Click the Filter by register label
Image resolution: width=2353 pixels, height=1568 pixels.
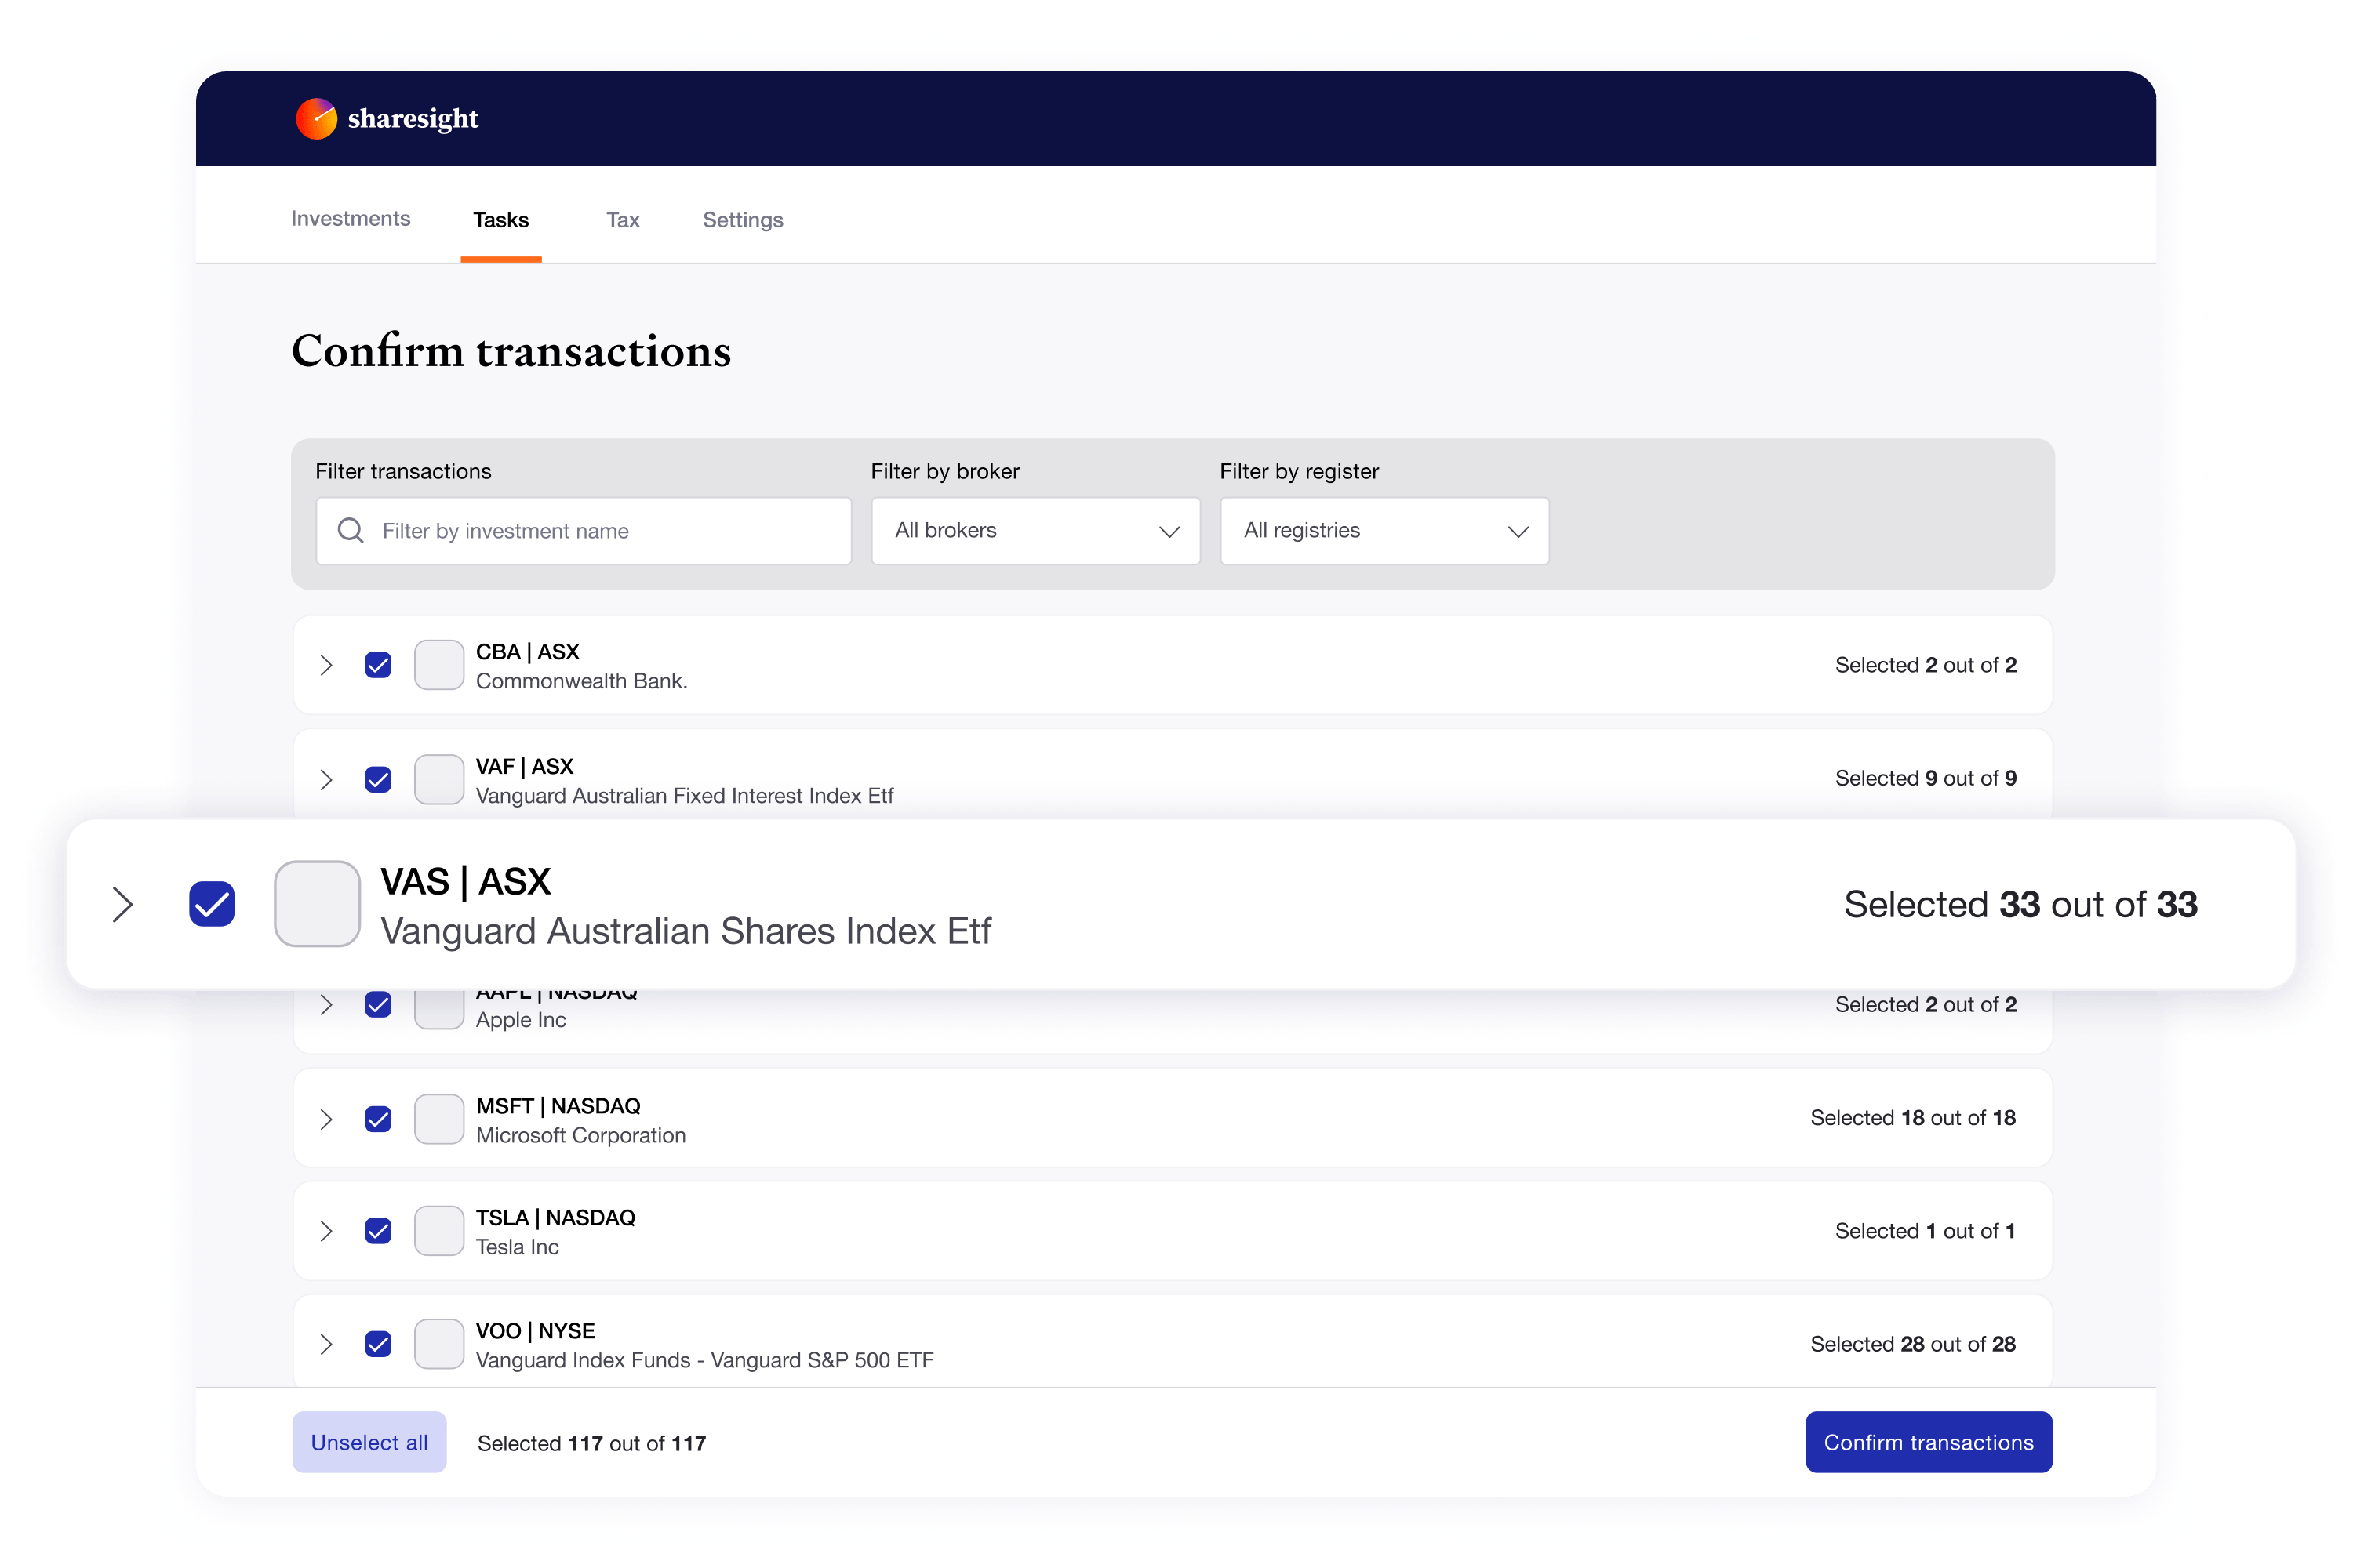point(1300,471)
